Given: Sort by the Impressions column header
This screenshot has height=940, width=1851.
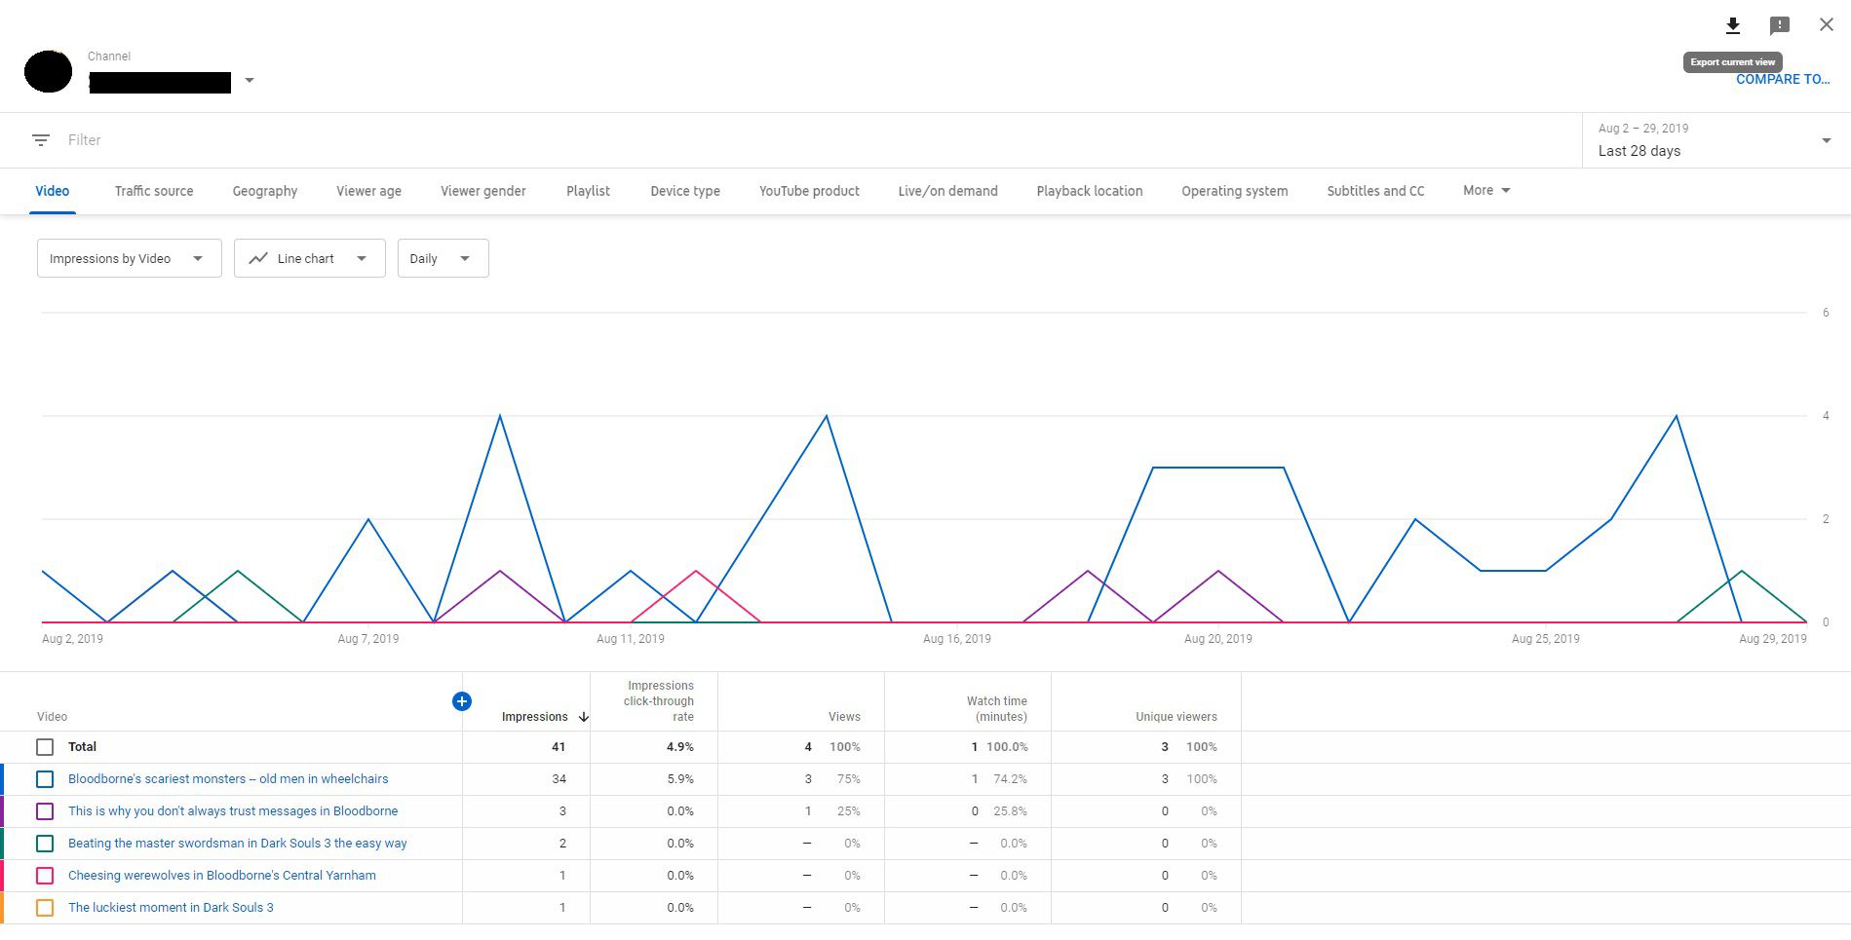Looking at the screenshot, I should click(534, 717).
